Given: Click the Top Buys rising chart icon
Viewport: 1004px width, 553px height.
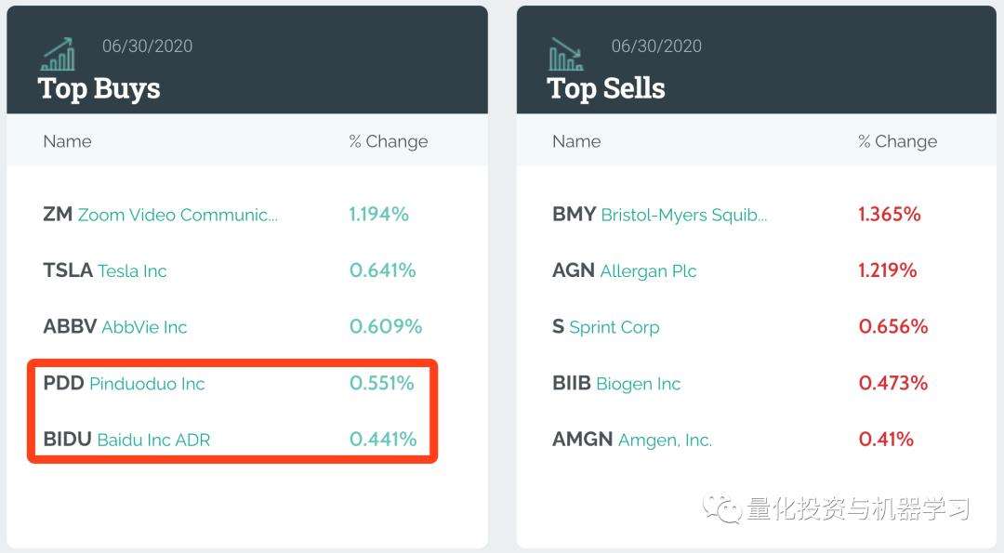Looking at the screenshot, I should (59, 55).
